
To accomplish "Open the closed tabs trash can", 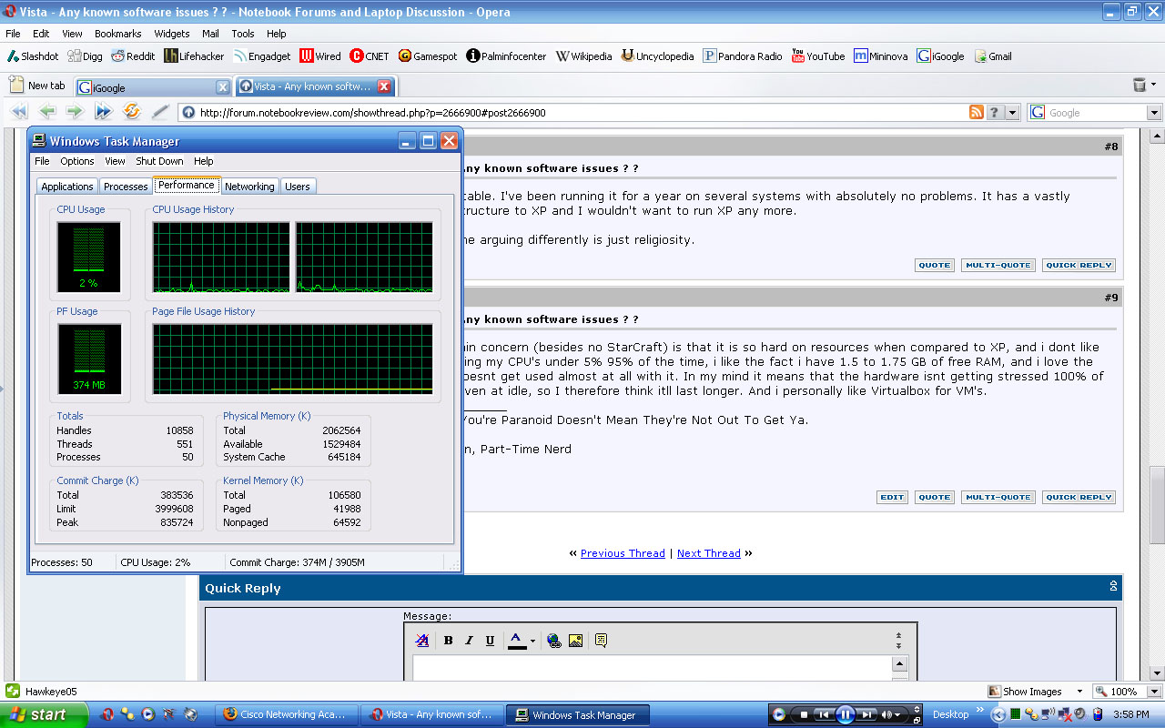I will (x=1140, y=85).
